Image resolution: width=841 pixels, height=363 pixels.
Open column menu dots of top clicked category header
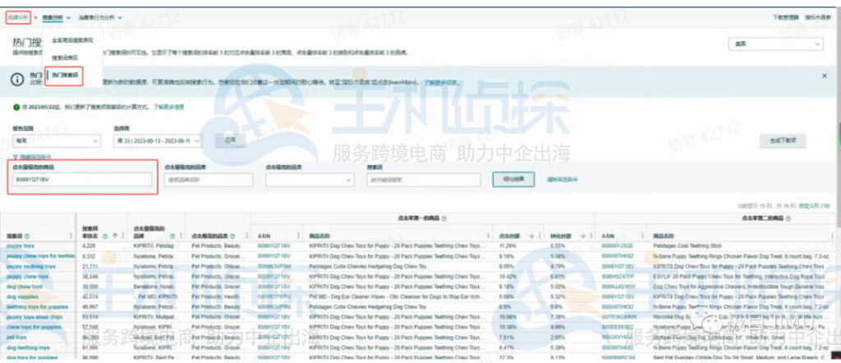click(x=246, y=236)
